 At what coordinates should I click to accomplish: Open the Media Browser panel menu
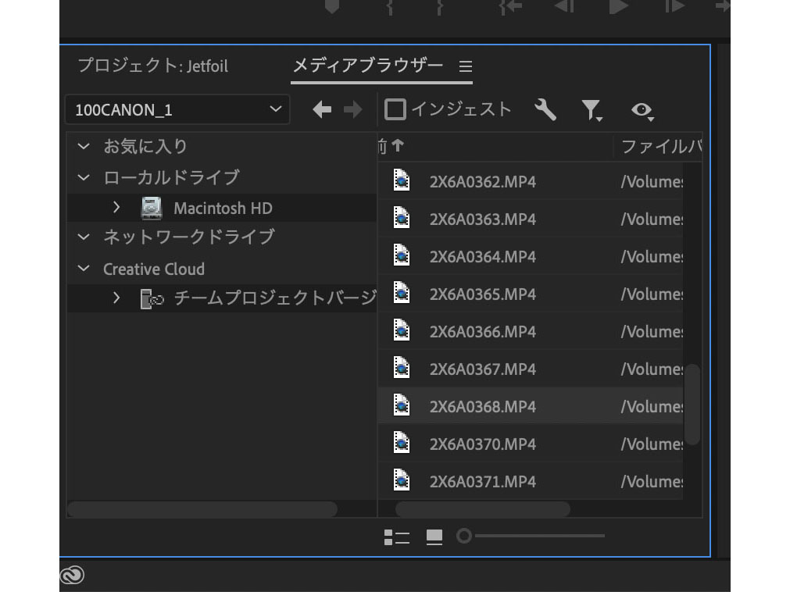(466, 67)
